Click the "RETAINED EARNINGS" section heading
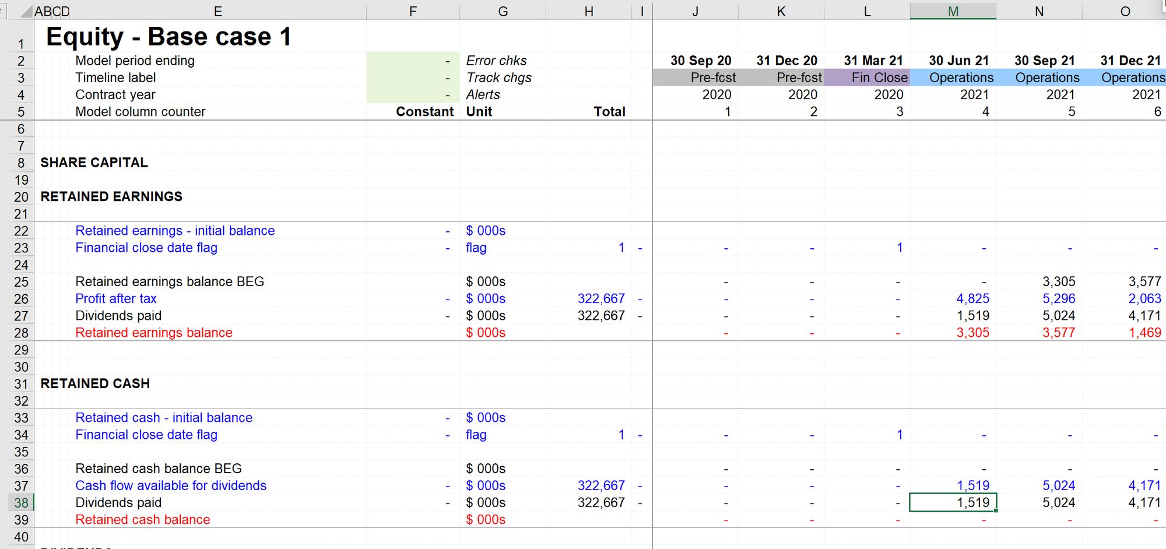Screen dimensions: 1166x549 [x=111, y=196]
